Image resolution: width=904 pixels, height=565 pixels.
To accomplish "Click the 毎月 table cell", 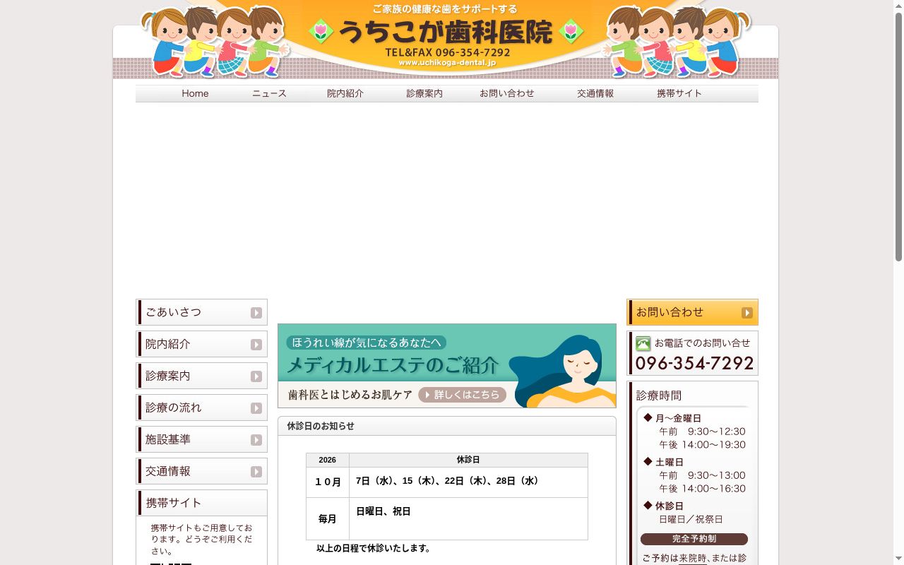I will coord(328,519).
